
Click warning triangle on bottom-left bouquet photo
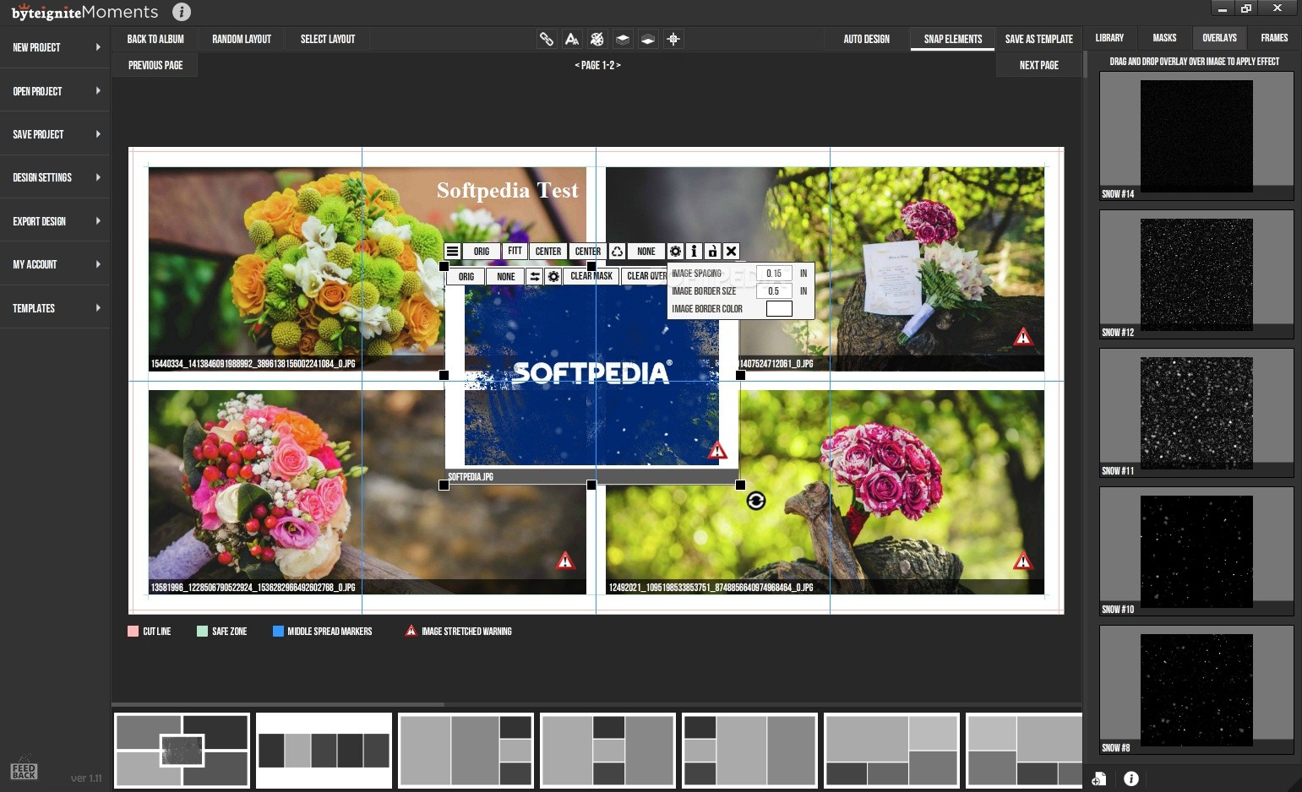pos(565,561)
